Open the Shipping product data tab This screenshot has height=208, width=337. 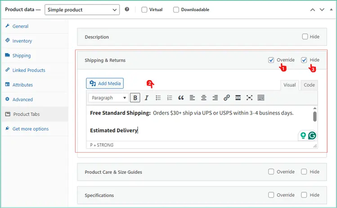(x=35, y=55)
